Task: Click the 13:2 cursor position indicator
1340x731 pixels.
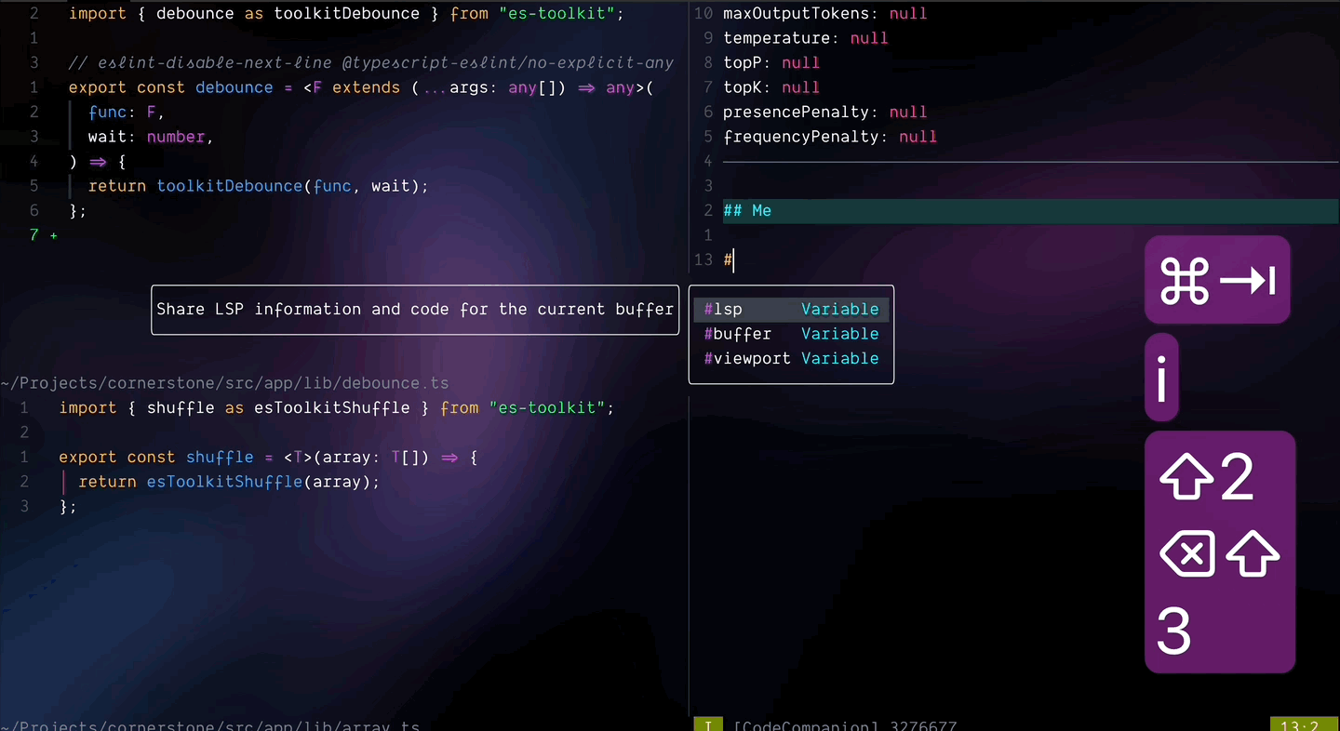Action: point(1303,726)
